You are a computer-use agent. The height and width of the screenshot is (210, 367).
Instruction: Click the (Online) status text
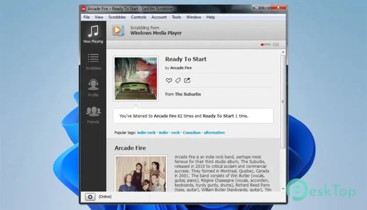point(105,197)
